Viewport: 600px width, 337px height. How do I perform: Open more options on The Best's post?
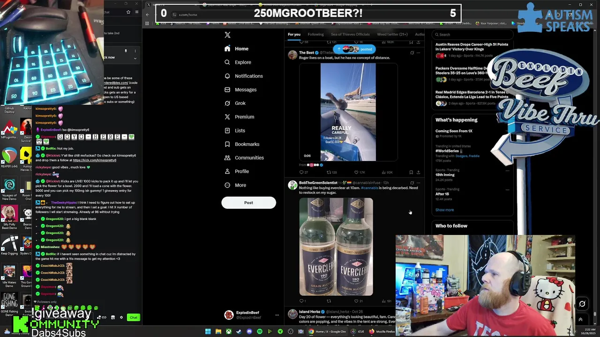[x=418, y=53]
